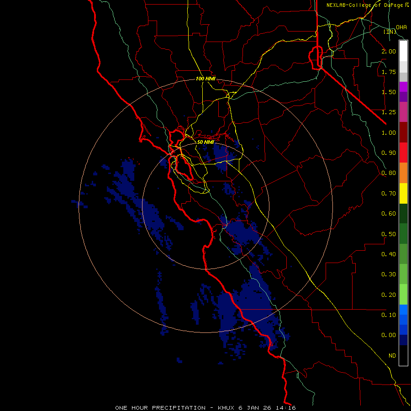
Task: Click the 2.00 legend value
Action: (x=389, y=51)
